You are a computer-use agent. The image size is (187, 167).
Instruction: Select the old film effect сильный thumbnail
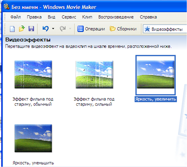[x=94, y=75]
